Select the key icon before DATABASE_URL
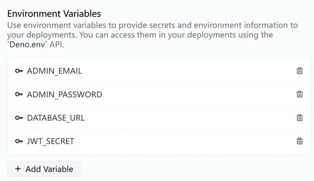Viewport: 314px width, 181px height. click(x=19, y=118)
